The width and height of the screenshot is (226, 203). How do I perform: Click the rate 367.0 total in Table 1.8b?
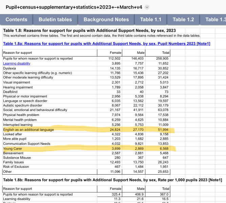(x=164, y=194)
